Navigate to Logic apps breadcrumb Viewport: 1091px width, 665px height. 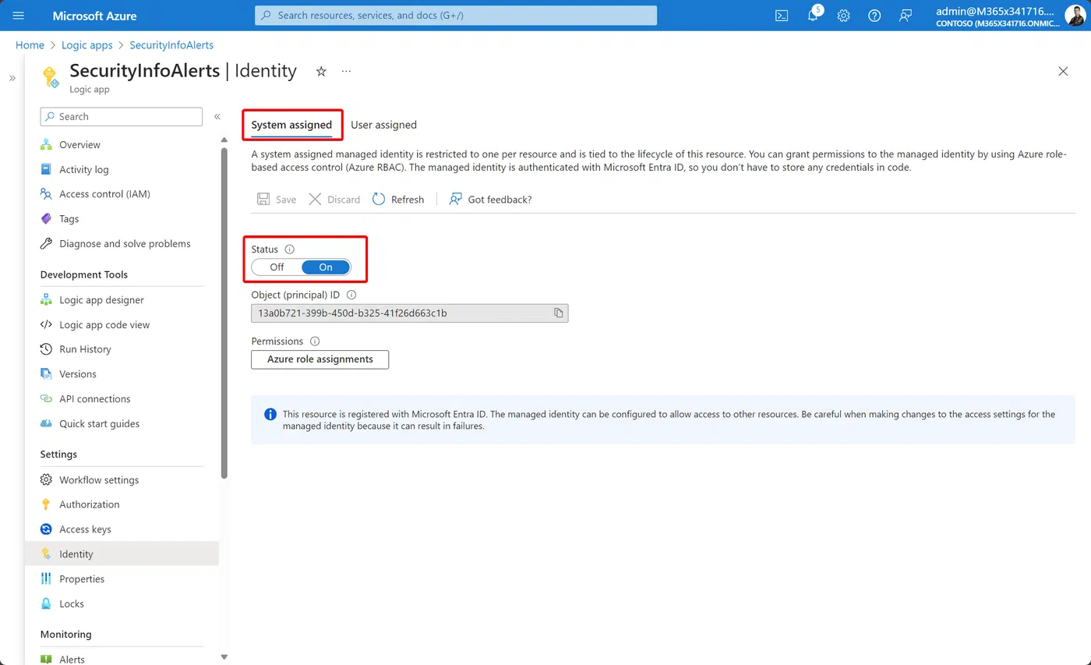pos(87,45)
